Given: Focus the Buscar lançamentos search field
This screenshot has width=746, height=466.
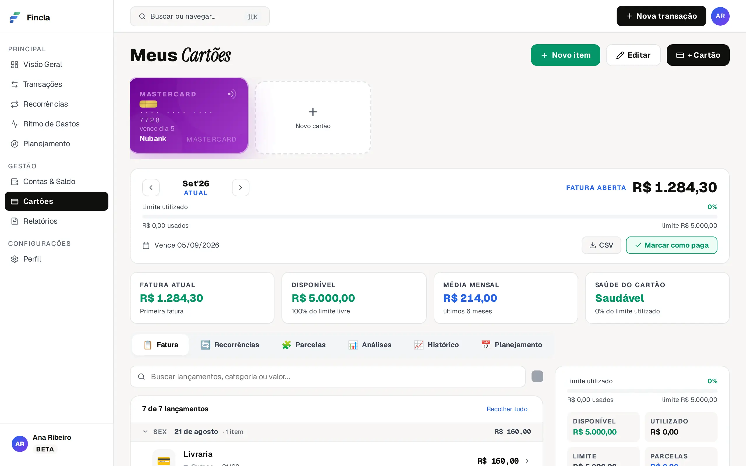Looking at the screenshot, I should [x=328, y=377].
